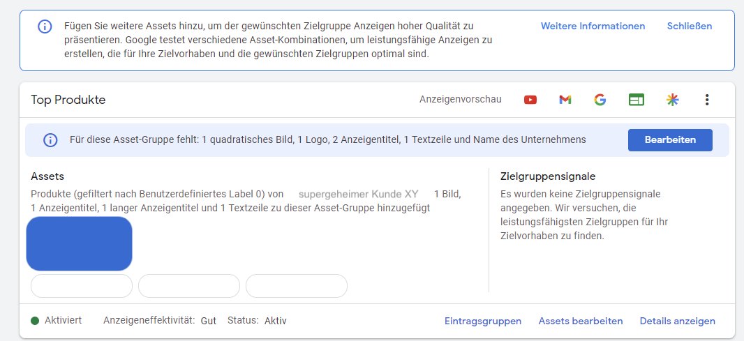This screenshot has width=744, height=341.
Task: Click Assets bearbeiten link
Action: (x=580, y=321)
